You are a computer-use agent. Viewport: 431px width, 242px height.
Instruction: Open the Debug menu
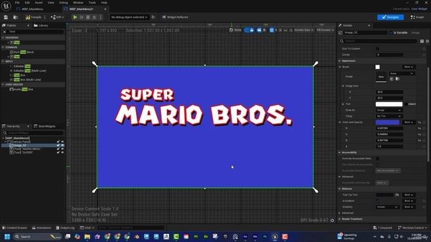[x=63, y=3]
